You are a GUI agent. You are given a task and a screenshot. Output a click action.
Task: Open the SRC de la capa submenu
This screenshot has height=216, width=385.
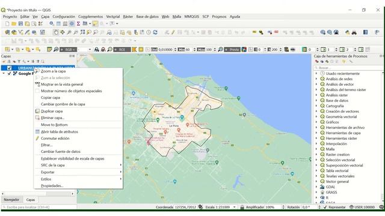78,165
